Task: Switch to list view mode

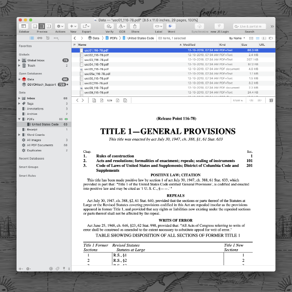Action: pos(257,38)
